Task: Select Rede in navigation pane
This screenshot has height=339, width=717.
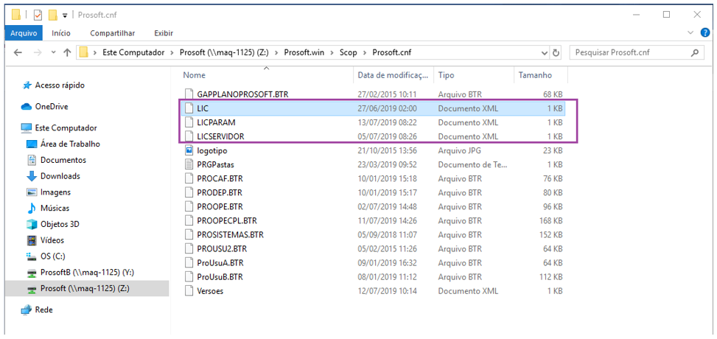Action: pyautogui.click(x=43, y=310)
